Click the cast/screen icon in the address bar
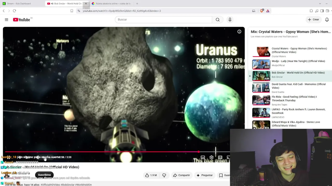 pyautogui.click(x=254, y=11)
